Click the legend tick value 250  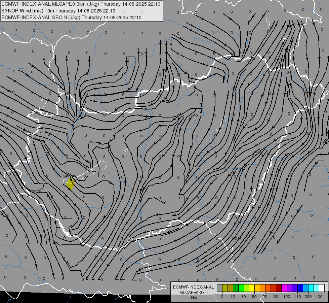(x=308, y=297)
